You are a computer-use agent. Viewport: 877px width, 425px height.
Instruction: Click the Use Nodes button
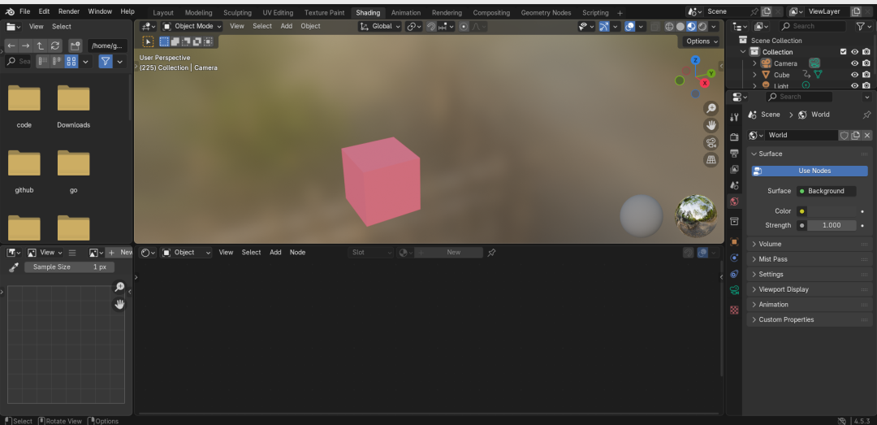tap(810, 171)
